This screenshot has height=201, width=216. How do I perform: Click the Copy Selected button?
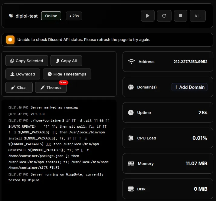pyautogui.click(x=27, y=61)
